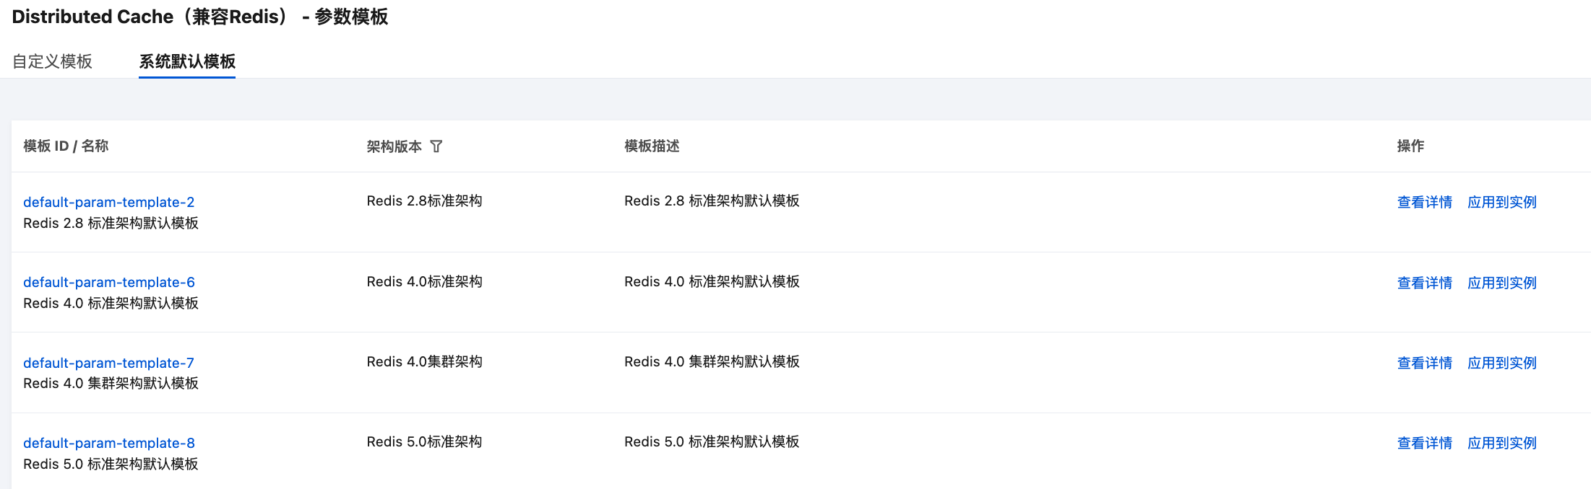View details of Redis 5.0 标准架构 template
The width and height of the screenshot is (1591, 489).
tap(1424, 443)
